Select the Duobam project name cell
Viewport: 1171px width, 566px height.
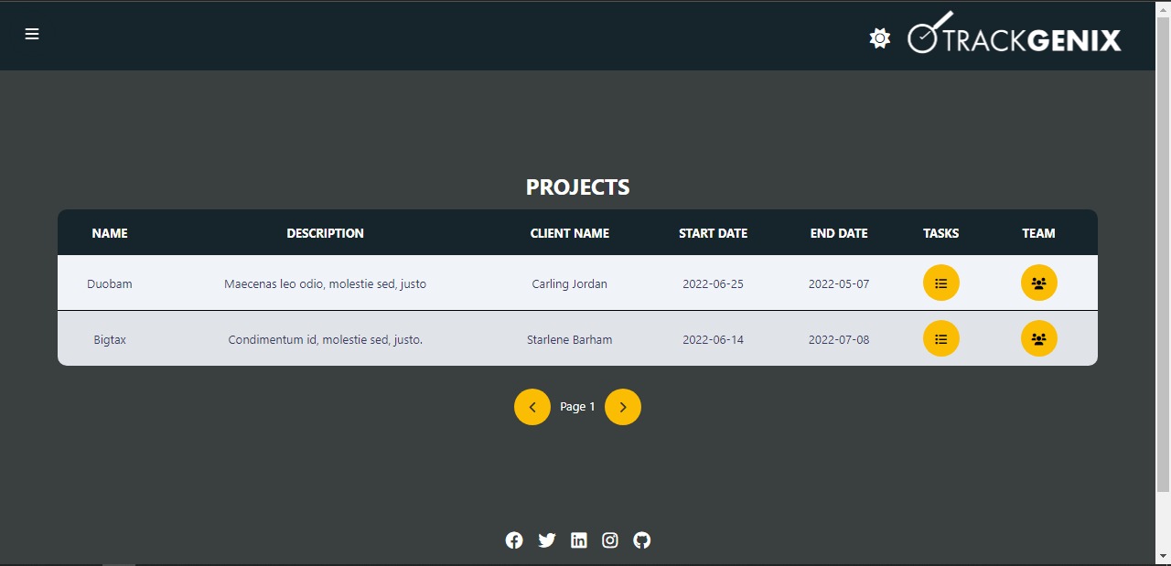click(110, 284)
